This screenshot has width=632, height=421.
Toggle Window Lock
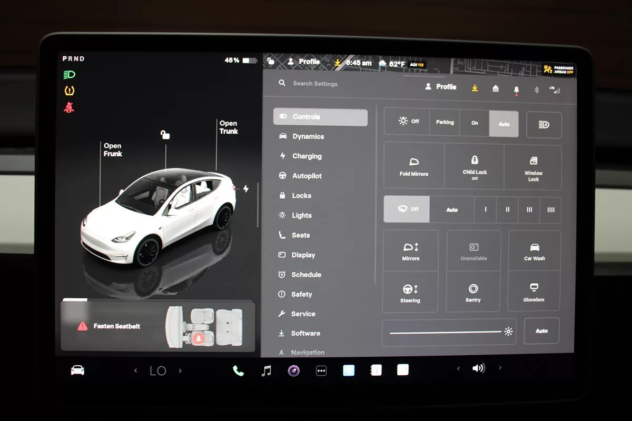(x=533, y=167)
